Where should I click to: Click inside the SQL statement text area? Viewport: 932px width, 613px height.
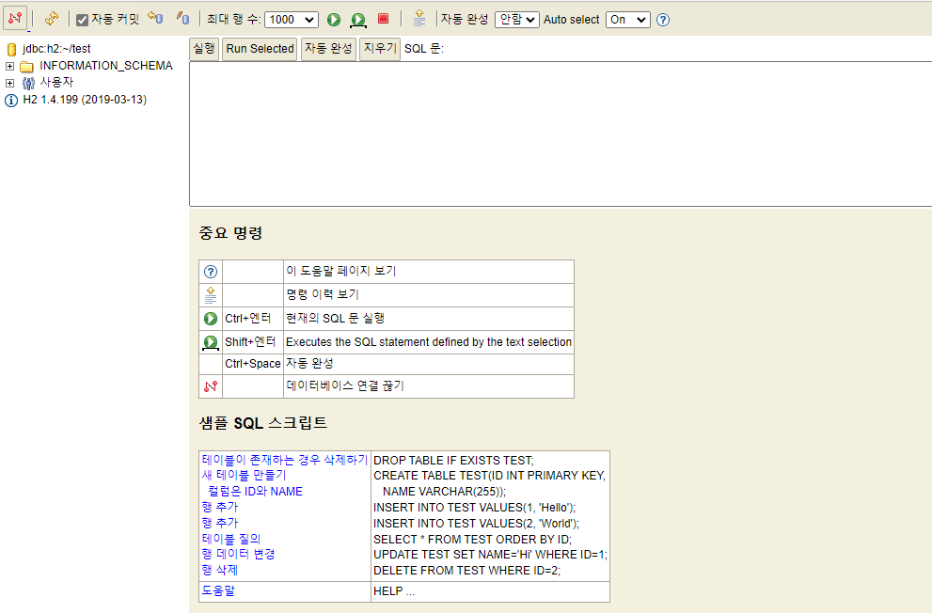point(561,134)
